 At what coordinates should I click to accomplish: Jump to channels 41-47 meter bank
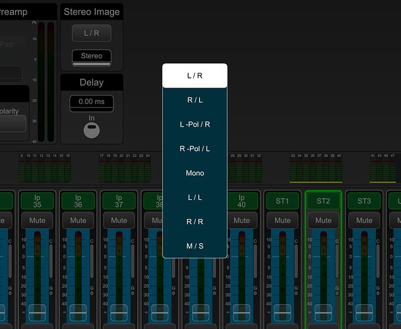pos(383,168)
